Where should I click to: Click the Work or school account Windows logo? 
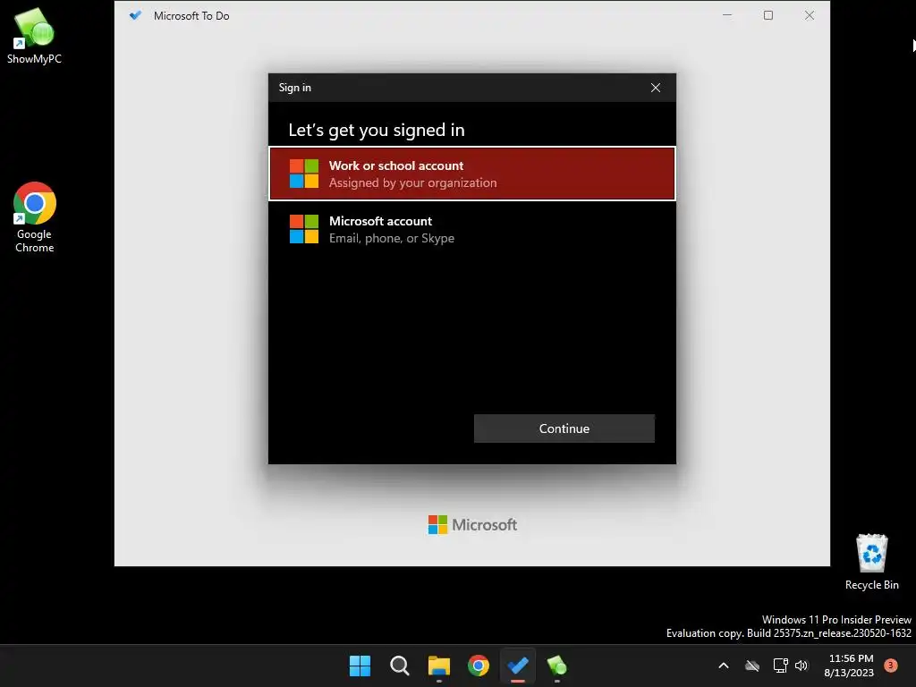point(304,174)
